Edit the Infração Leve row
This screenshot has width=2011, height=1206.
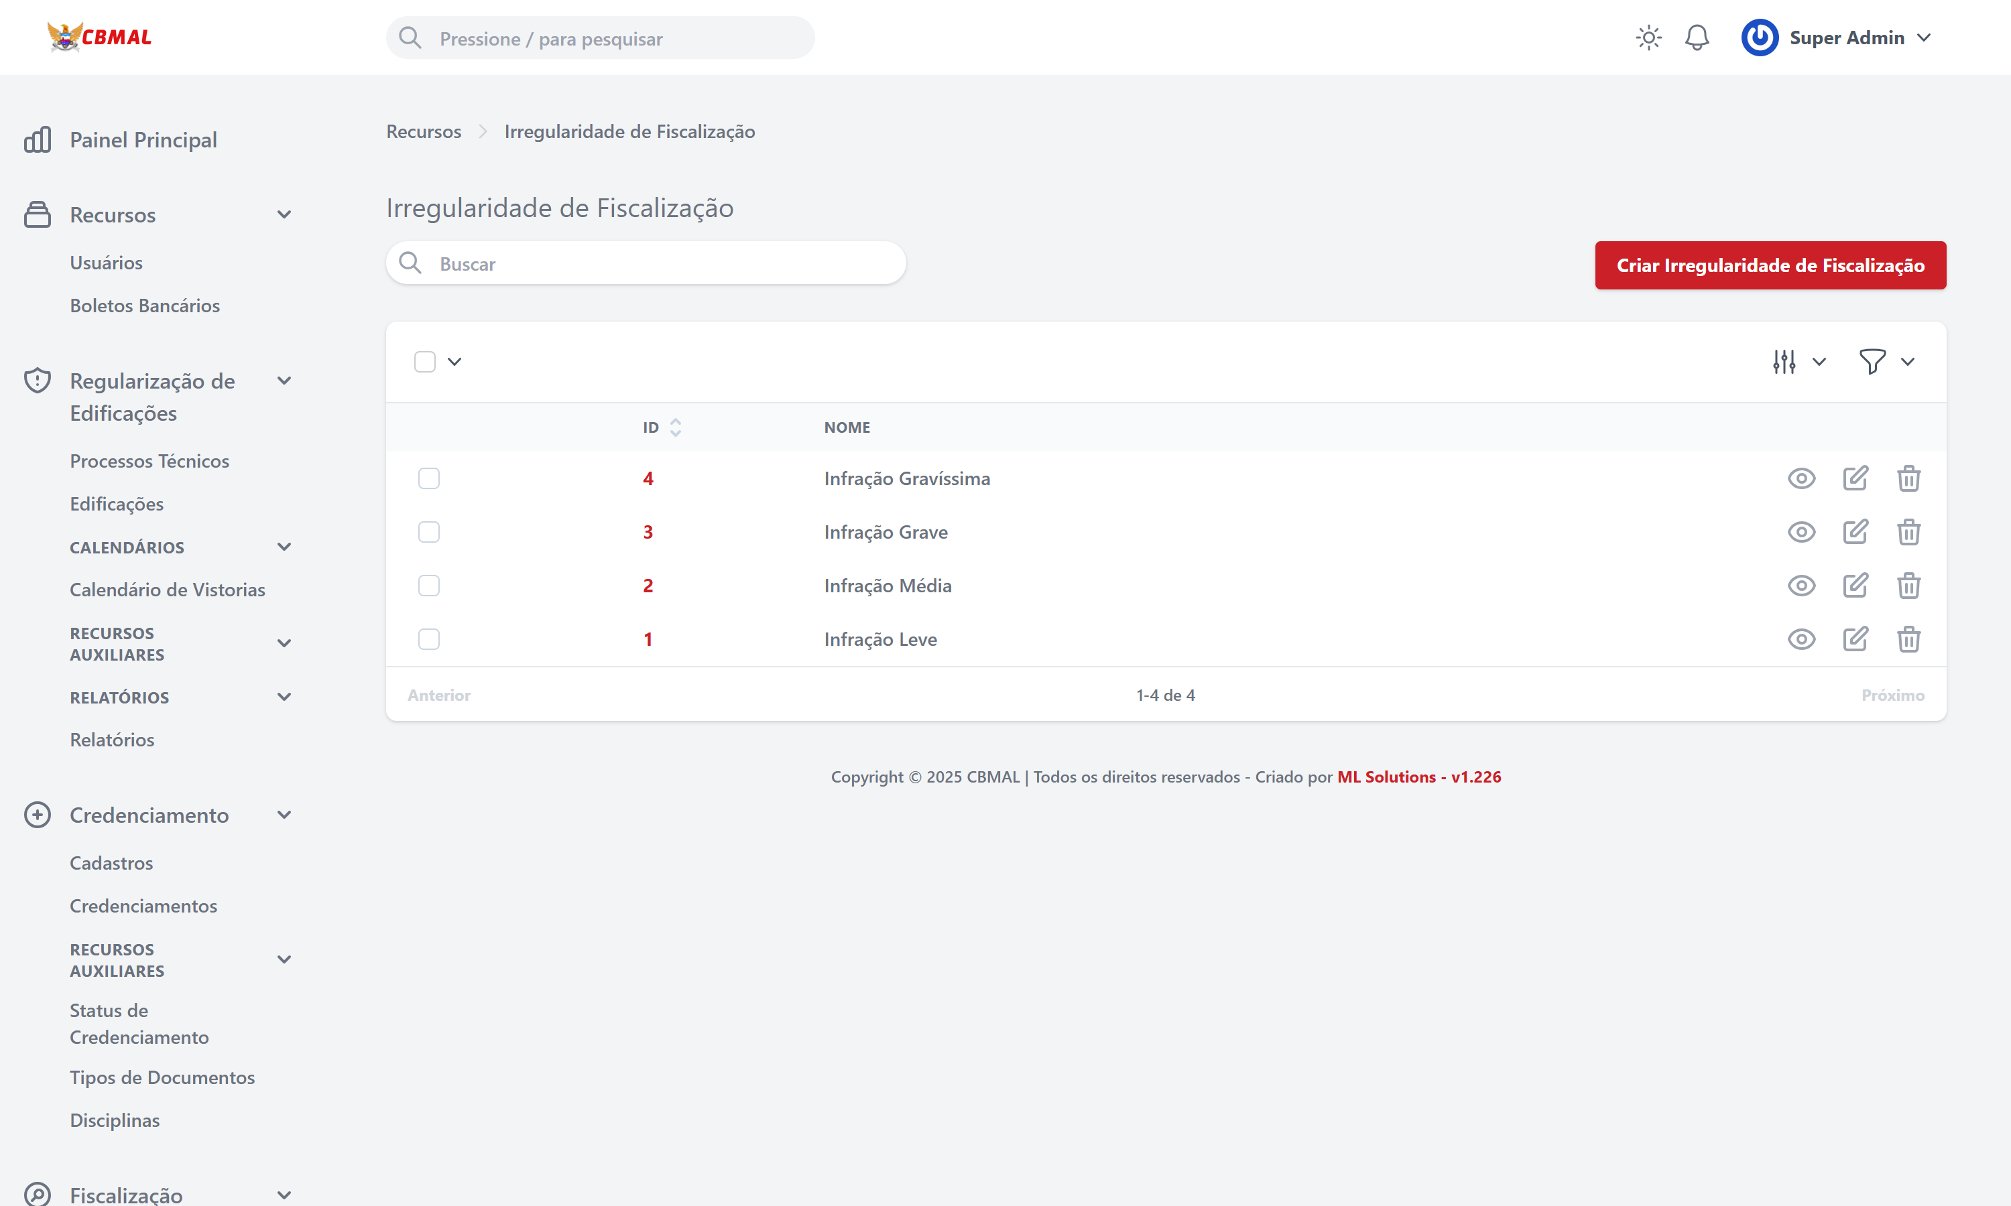1855,640
